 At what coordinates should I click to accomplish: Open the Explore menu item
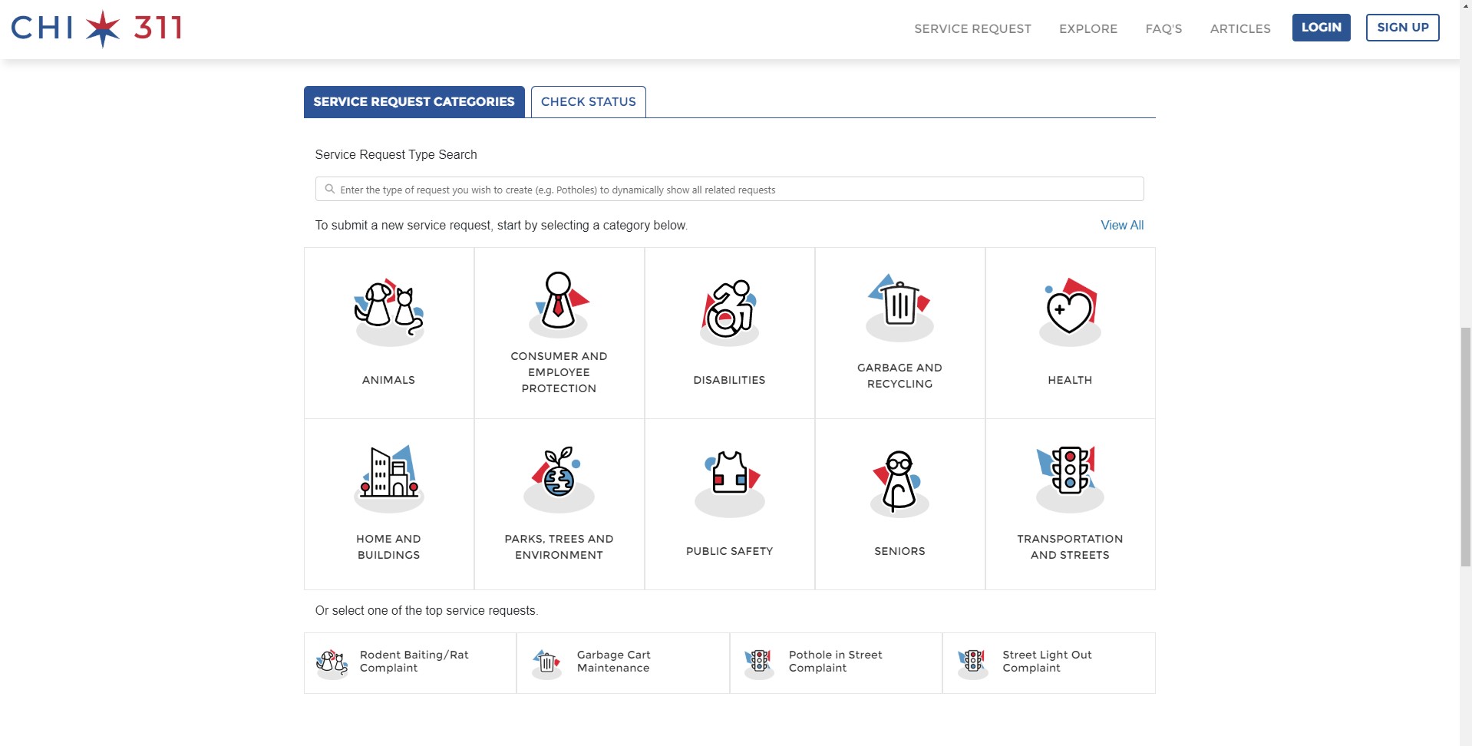click(1088, 28)
